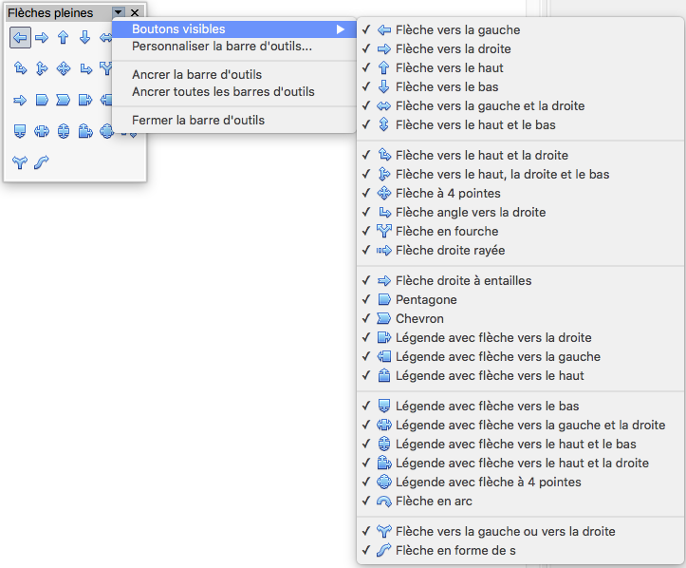Choose the 4-way arrow shape in toolbar
This screenshot has width=686, height=568.
click(x=64, y=68)
